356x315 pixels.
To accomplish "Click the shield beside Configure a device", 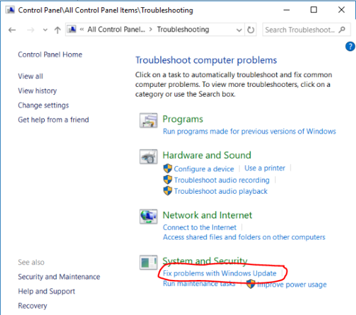I will pos(168,169).
